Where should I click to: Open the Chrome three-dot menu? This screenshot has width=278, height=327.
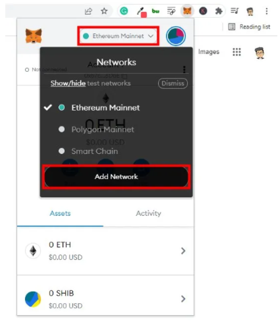click(x=266, y=11)
